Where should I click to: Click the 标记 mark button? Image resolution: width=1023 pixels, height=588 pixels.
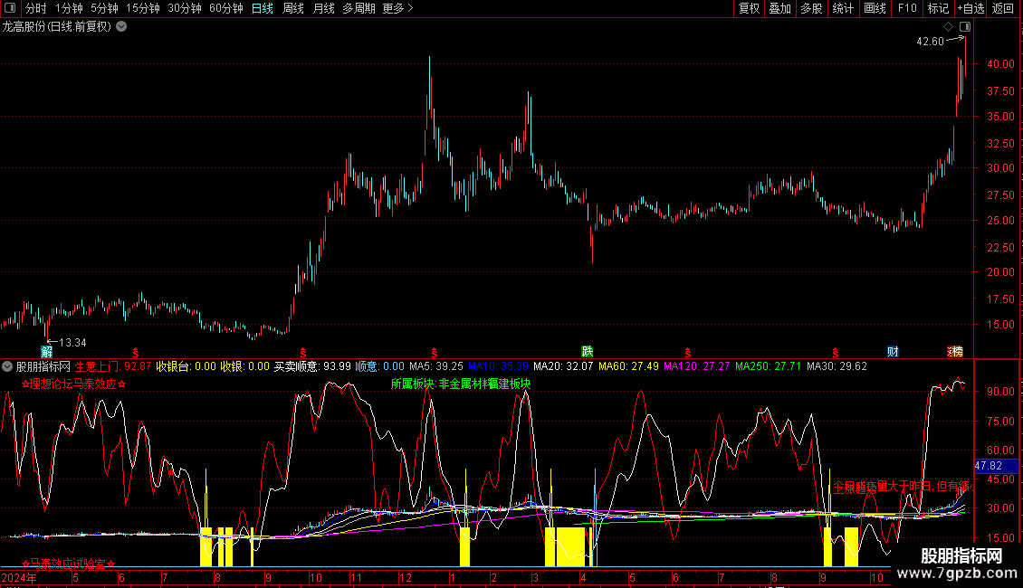click(938, 8)
